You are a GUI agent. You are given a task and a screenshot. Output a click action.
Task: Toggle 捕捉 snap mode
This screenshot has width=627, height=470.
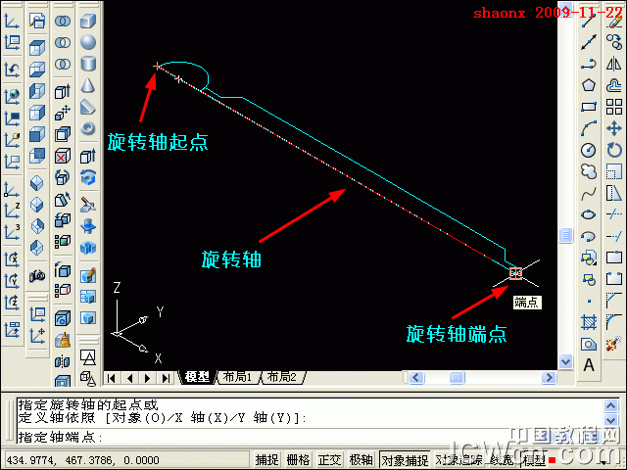coord(266,459)
